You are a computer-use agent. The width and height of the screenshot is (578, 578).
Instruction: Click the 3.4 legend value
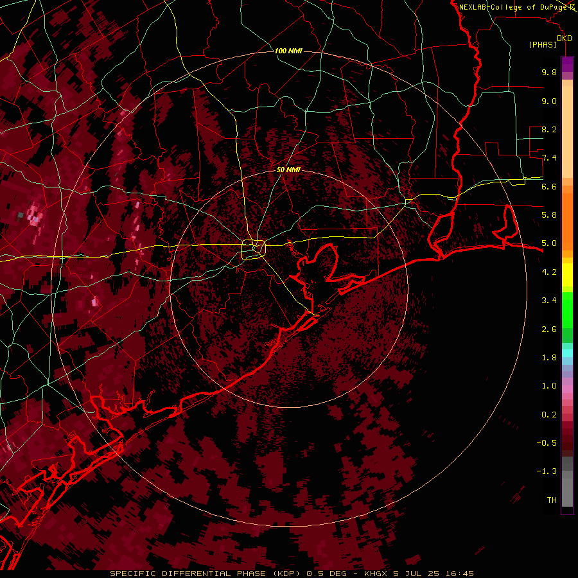pyautogui.click(x=549, y=301)
